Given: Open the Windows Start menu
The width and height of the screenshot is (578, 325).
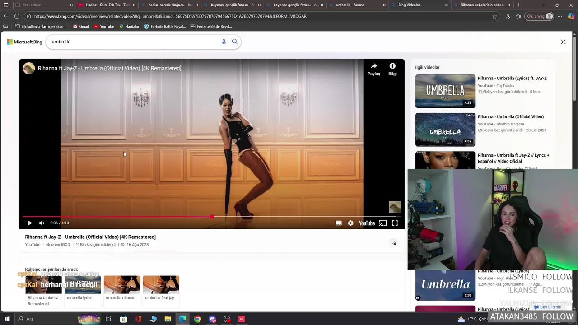Looking at the screenshot, I should coord(7,319).
